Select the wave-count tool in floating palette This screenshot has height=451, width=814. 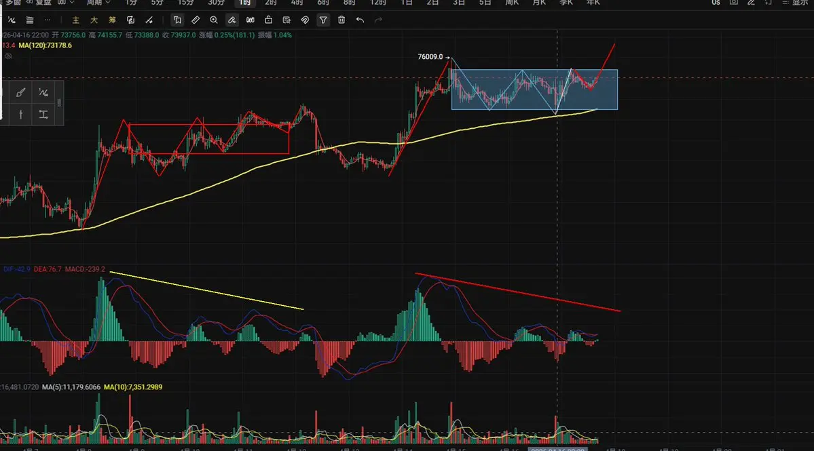(43, 93)
